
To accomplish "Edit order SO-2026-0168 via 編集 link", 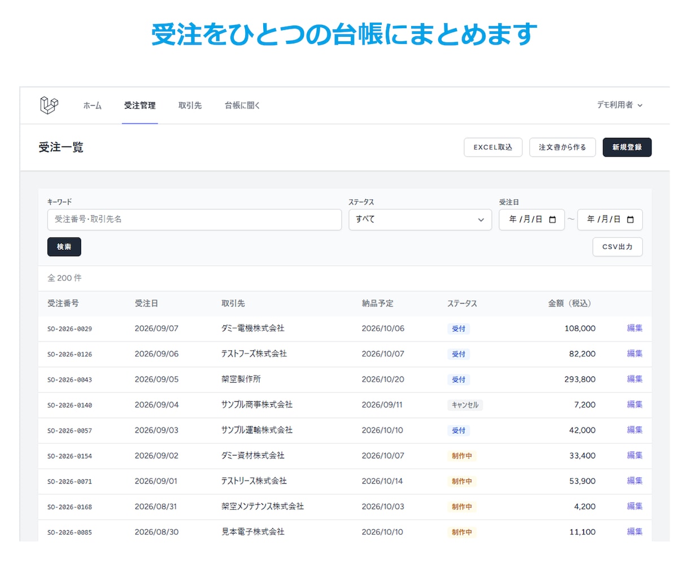I will click(x=635, y=506).
